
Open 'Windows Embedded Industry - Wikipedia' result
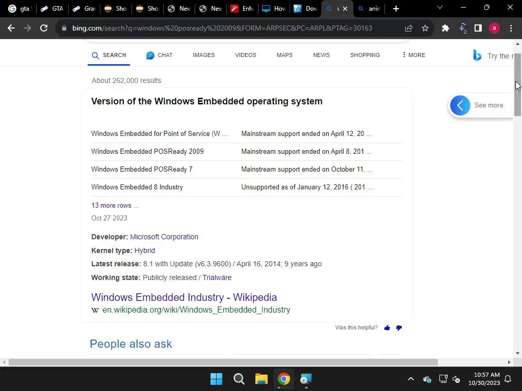[x=184, y=297]
